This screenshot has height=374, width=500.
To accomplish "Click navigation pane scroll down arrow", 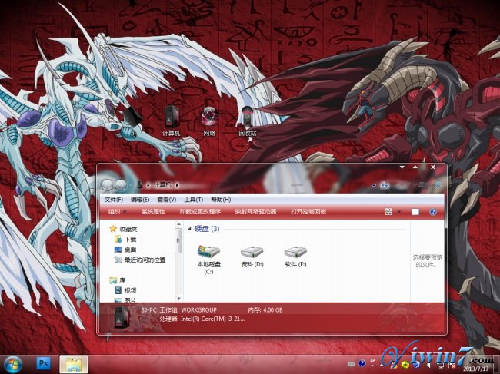I will 179,298.
